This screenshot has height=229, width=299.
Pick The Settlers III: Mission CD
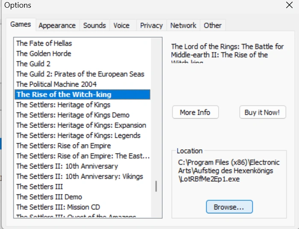click(x=58, y=207)
